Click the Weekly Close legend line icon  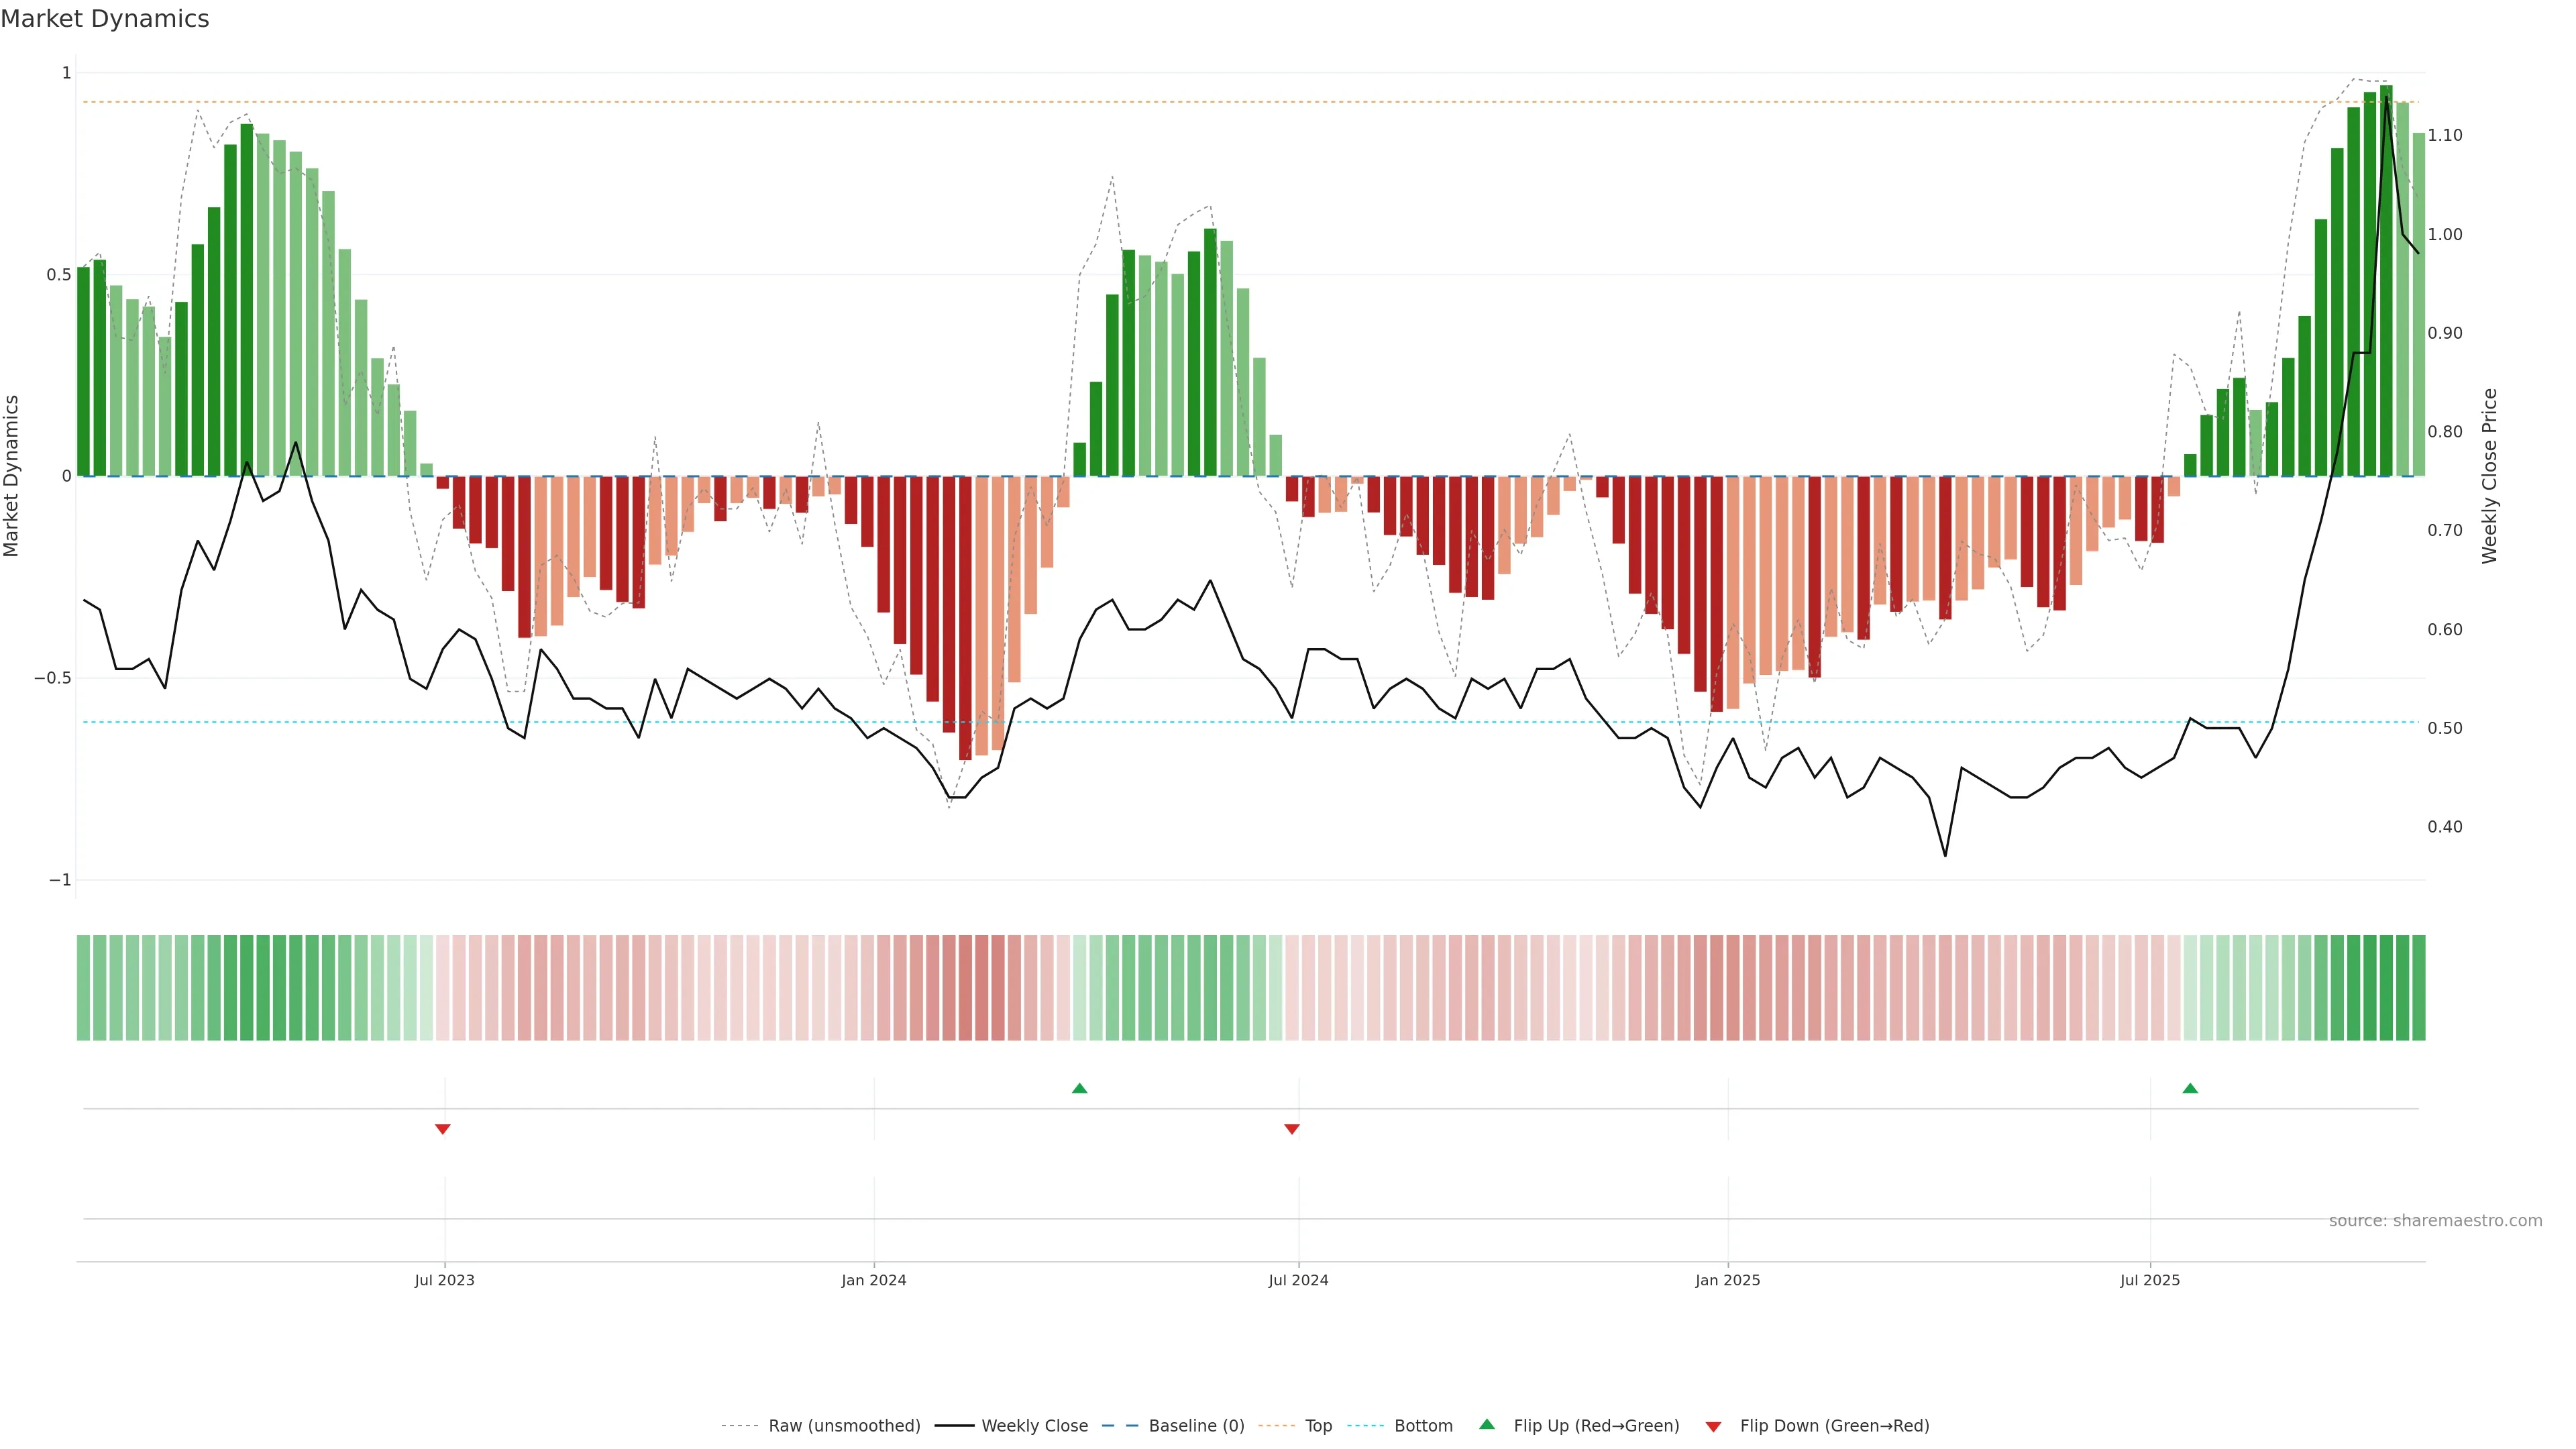click(x=954, y=1426)
